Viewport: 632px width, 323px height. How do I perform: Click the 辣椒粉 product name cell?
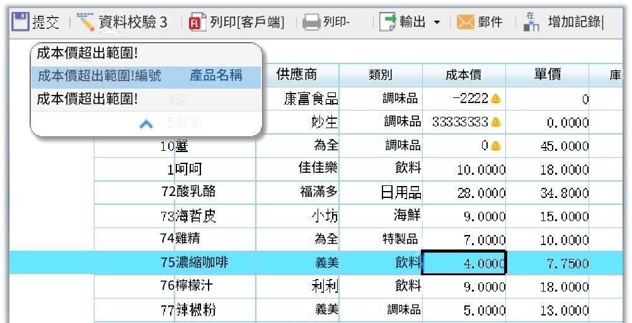(x=215, y=310)
